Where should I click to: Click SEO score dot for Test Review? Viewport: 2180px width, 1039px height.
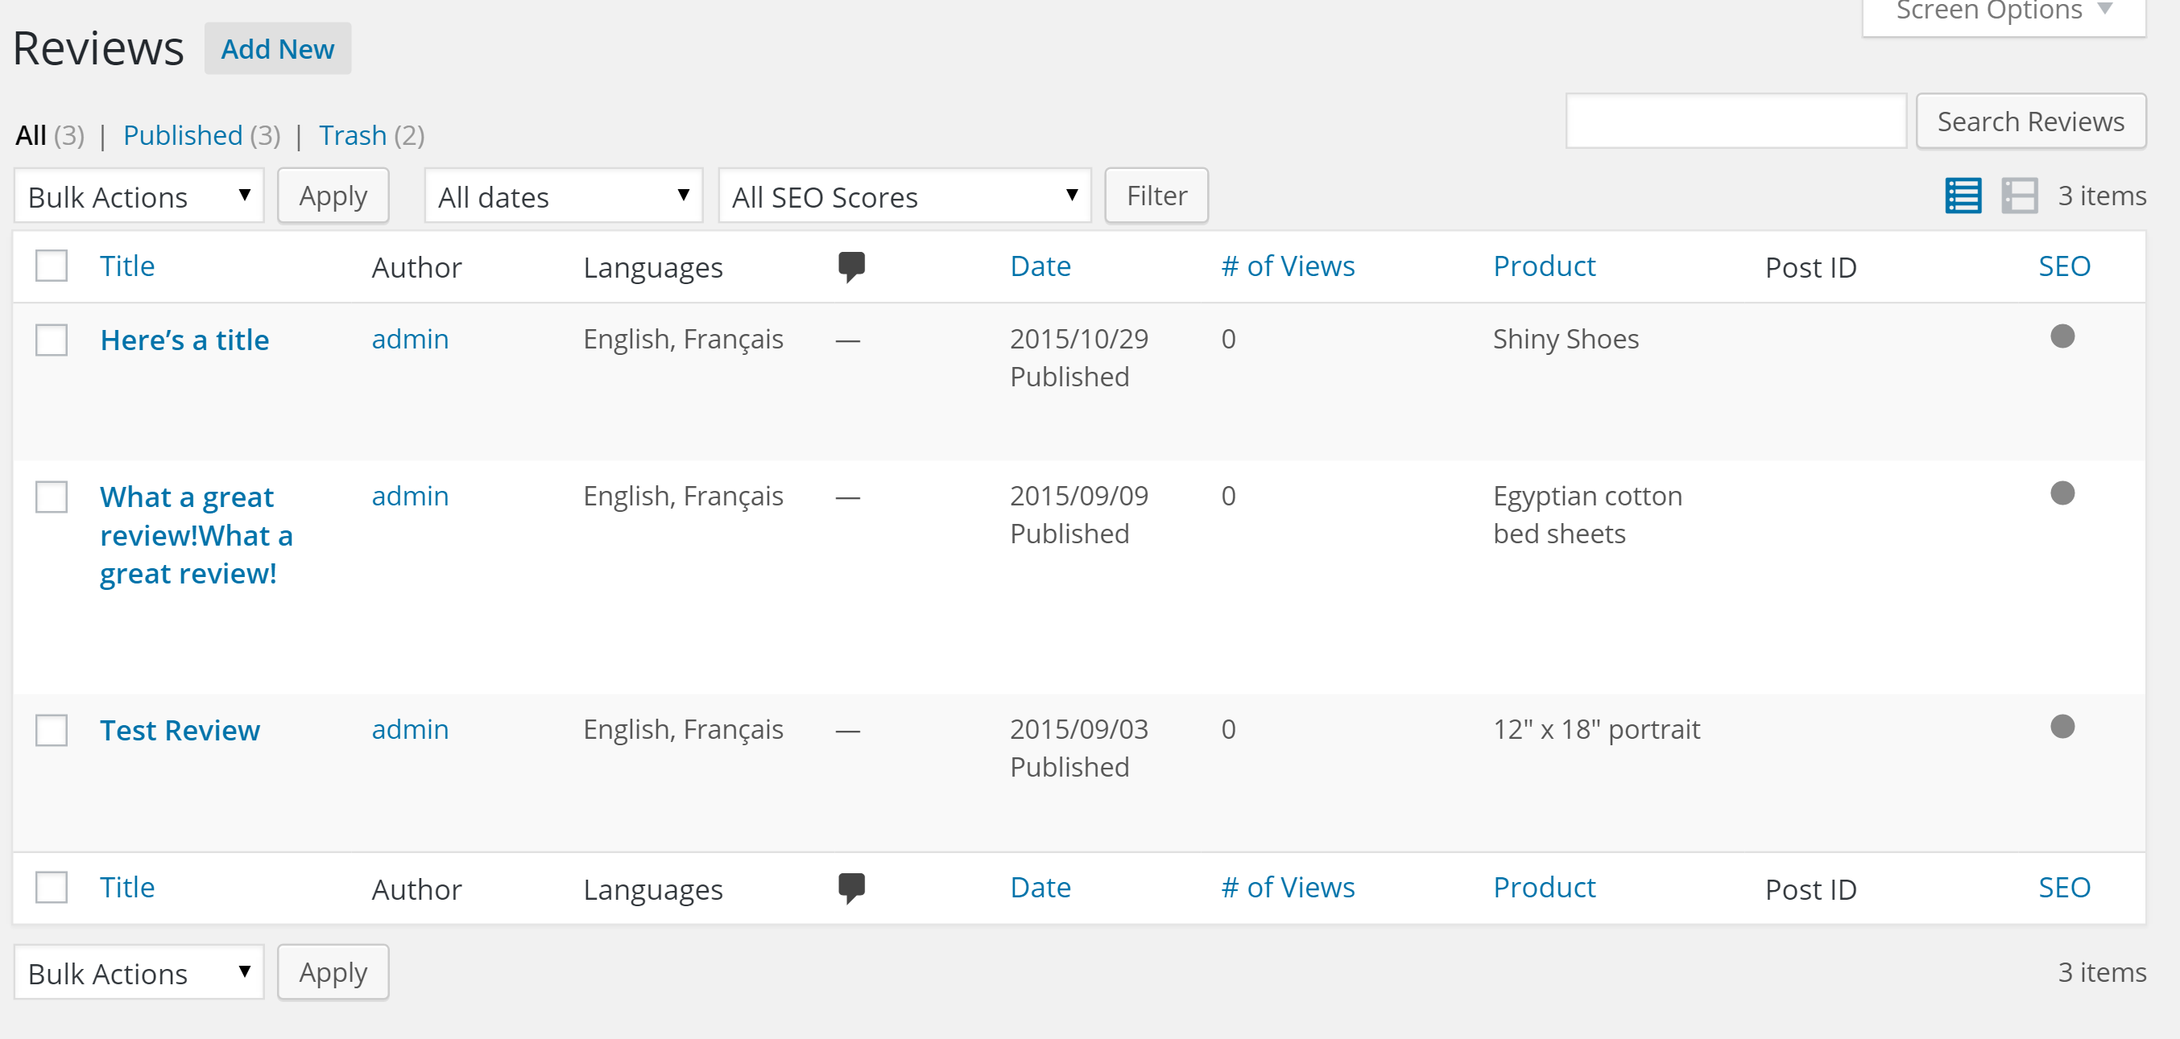click(x=2062, y=726)
